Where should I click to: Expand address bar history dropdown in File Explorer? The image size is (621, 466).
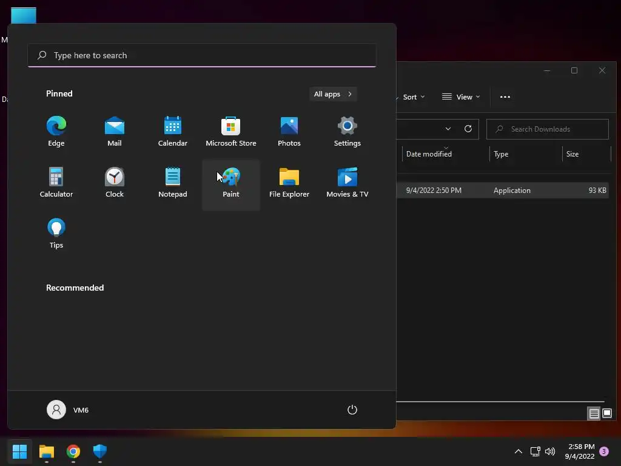pyautogui.click(x=448, y=129)
